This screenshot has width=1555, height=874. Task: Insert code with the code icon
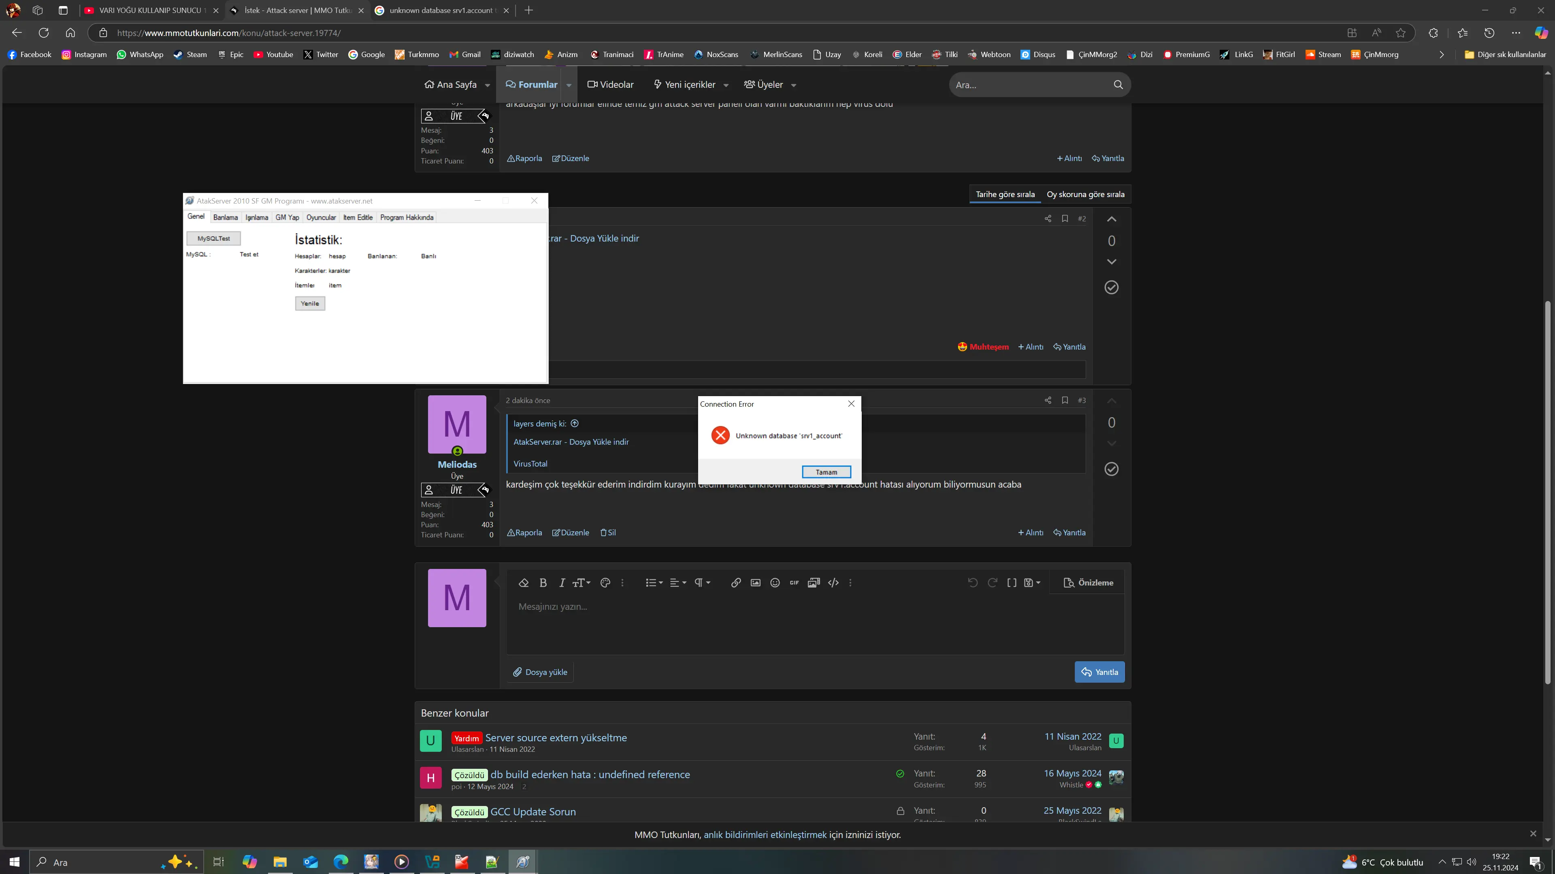point(833,583)
